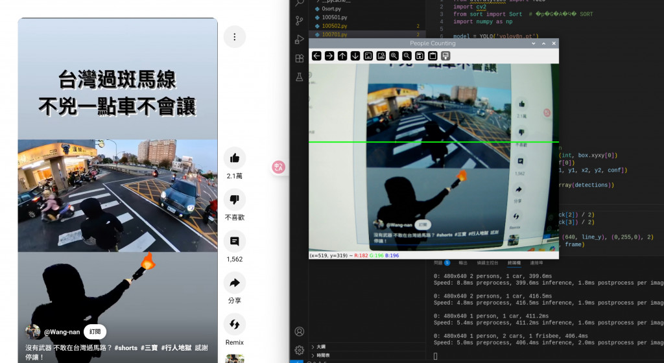Screen dimensions: 664x363
Task: Open 0sort.py in the explorer
Action: (331, 8)
